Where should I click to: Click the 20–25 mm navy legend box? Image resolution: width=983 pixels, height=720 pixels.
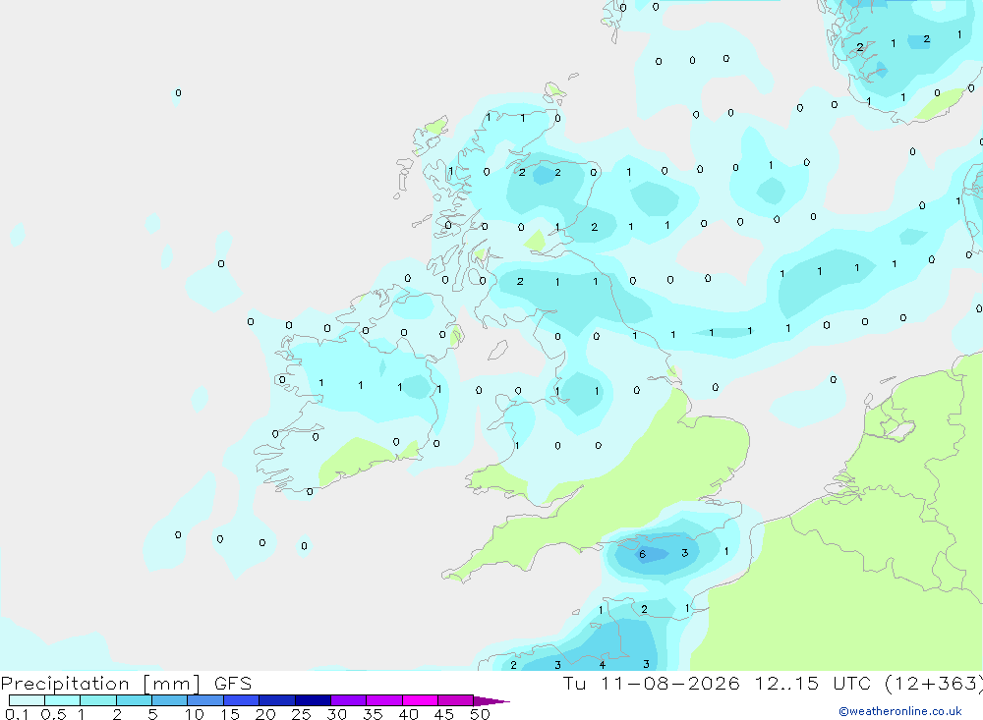tap(277, 700)
